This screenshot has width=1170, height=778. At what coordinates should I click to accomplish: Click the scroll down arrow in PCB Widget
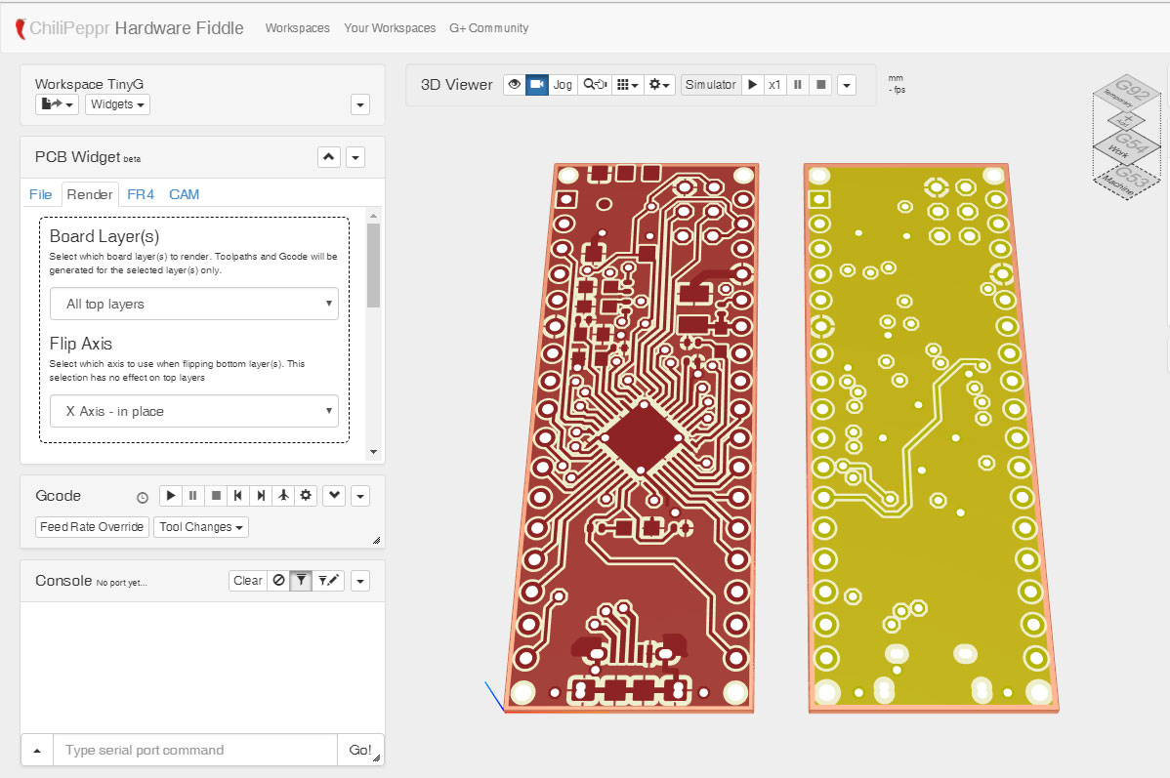(x=374, y=452)
